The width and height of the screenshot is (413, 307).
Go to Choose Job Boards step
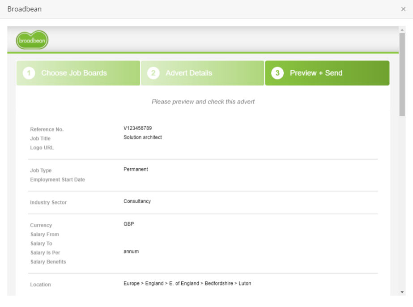click(78, 73)
